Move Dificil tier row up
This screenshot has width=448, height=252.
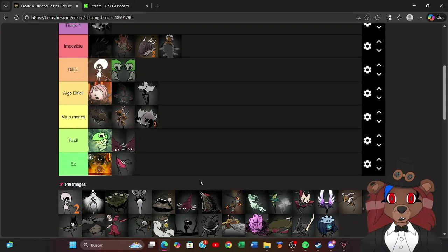[379, 65]
